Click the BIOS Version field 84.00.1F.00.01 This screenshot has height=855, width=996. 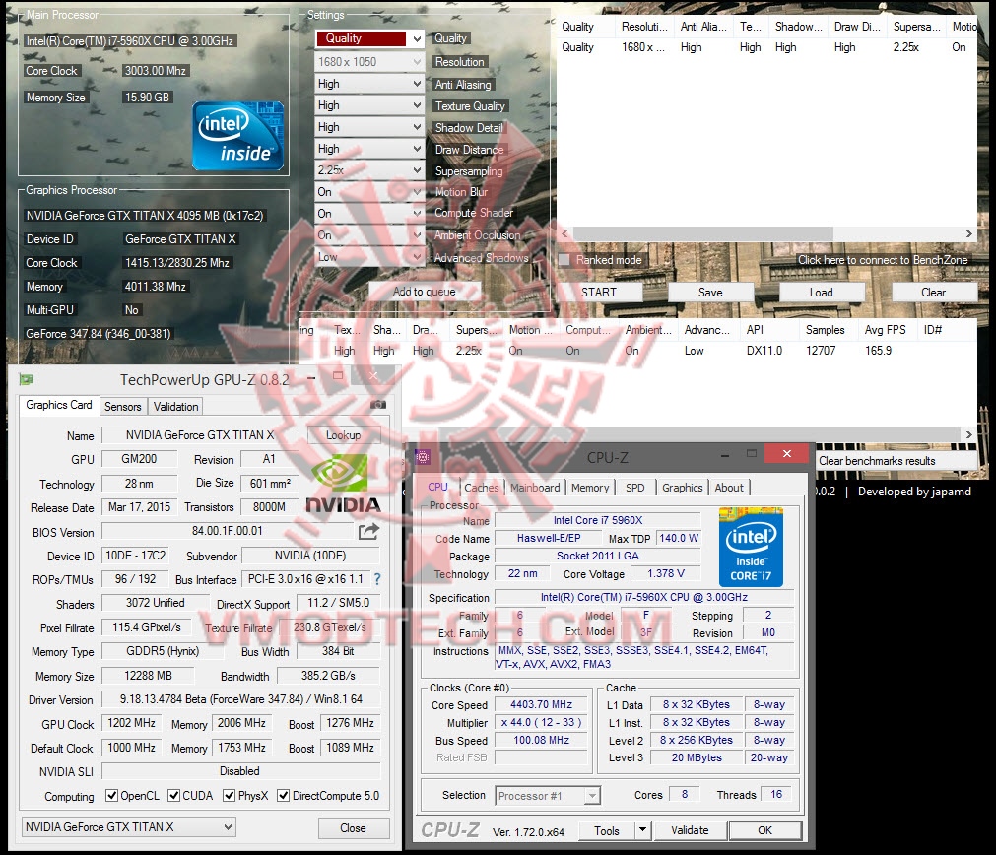coord(228,531)
